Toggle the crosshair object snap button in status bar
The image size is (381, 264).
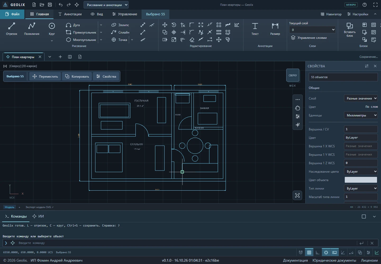click(326, 252)
